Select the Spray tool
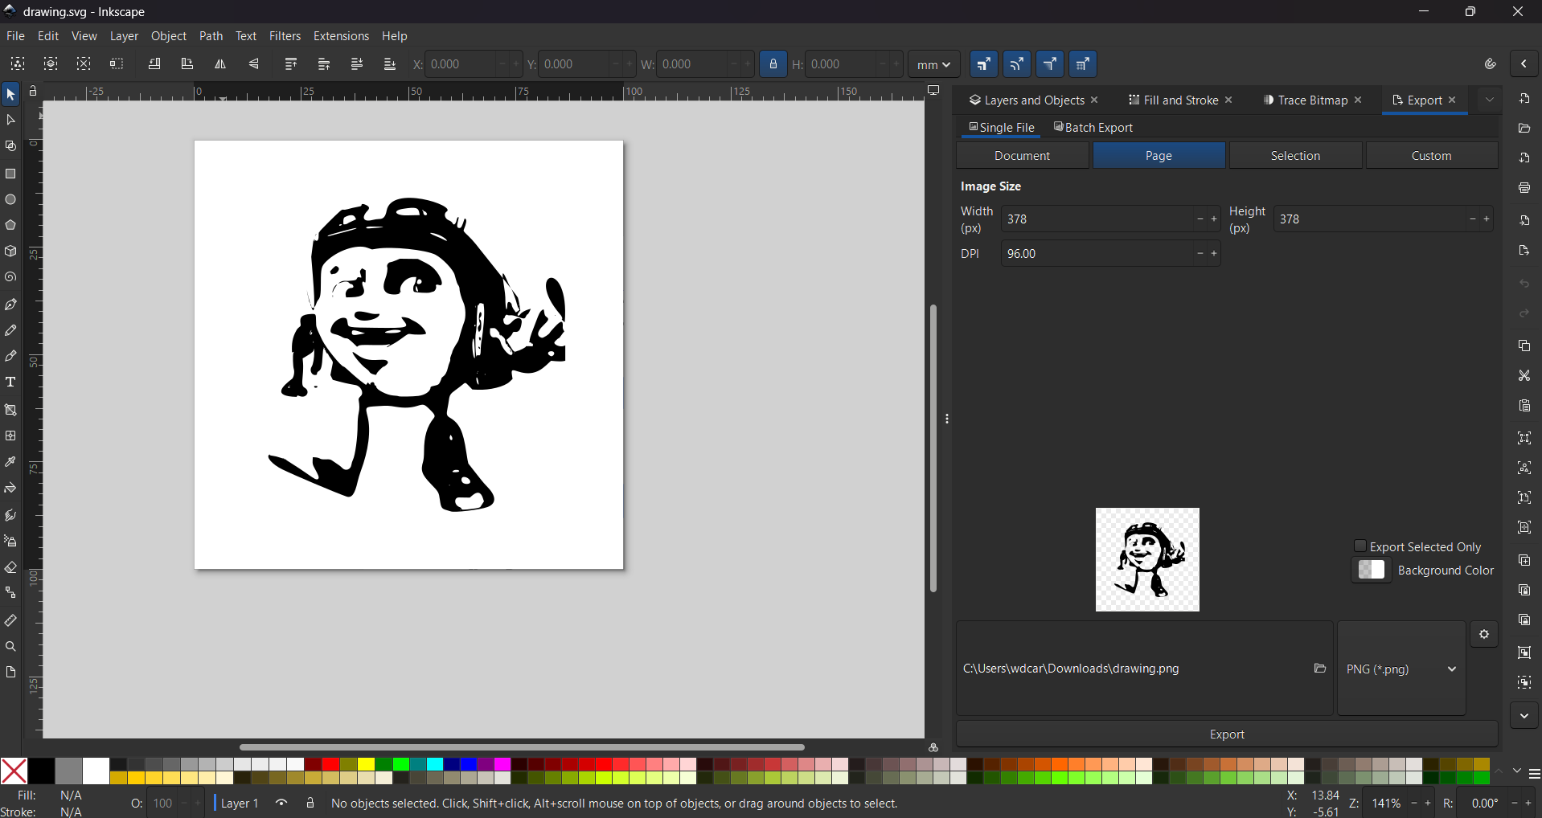 (x=10, y=542)
